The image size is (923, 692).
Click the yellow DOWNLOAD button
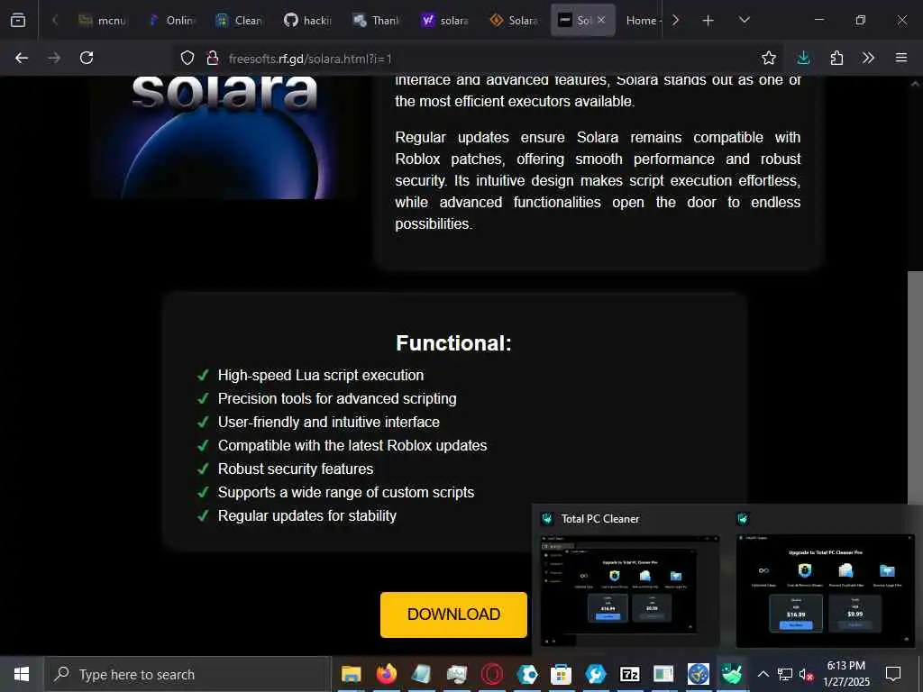tap(453, 615)
